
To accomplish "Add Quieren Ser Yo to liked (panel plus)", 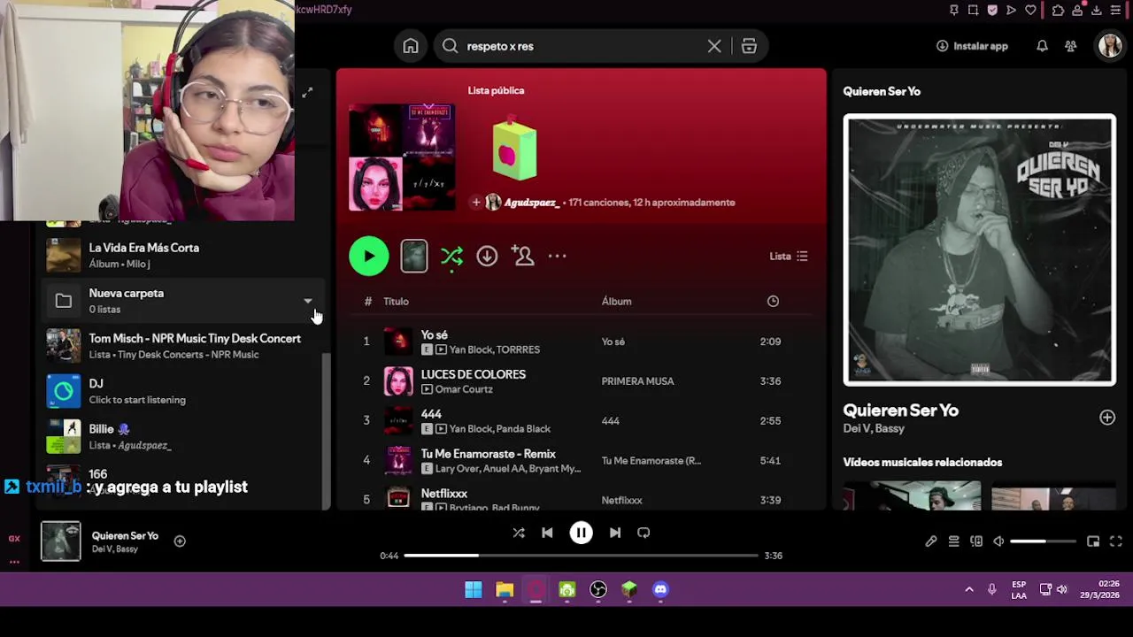I will pyautogui.click(x=1107, y=418).
